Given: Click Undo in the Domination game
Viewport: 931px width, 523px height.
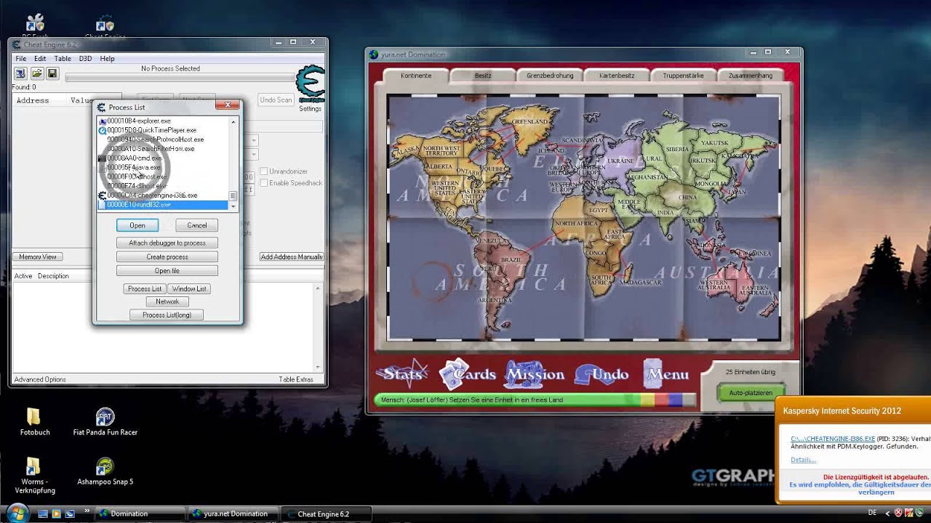Looking at the screenshot, I should coord(602,374).
